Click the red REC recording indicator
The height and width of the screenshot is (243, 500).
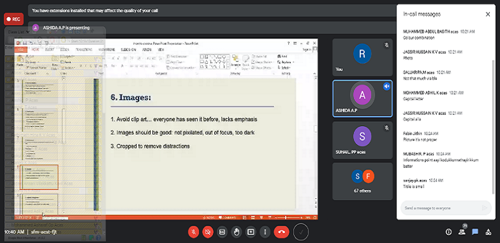click(x=13, y=19)
